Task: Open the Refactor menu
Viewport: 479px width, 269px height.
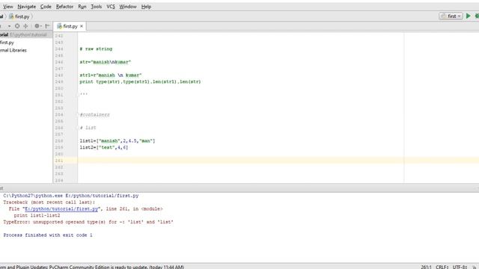Action: 64,7
